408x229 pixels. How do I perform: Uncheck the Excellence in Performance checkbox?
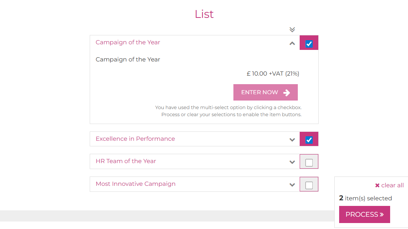[309, 140]
